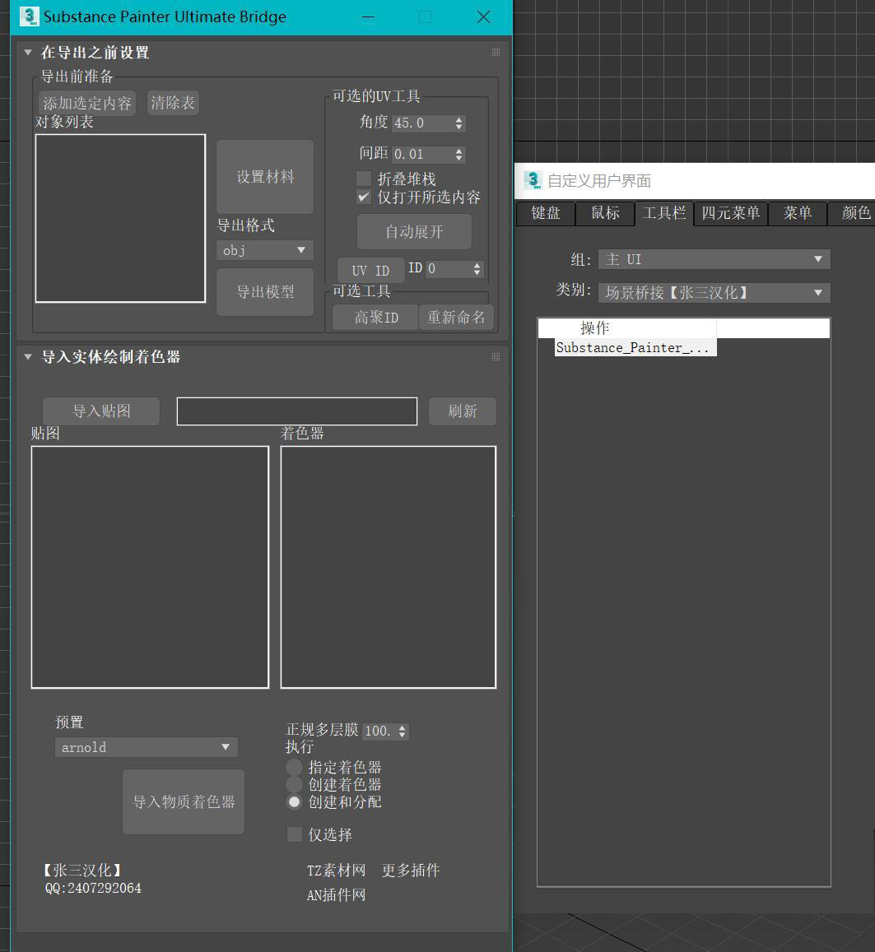
Task: Collapse the 导入实体绘制着色器 section
Action: tap(27, 356)
